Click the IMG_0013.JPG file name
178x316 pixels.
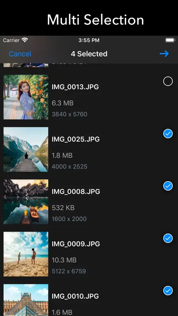coord(75,87)
